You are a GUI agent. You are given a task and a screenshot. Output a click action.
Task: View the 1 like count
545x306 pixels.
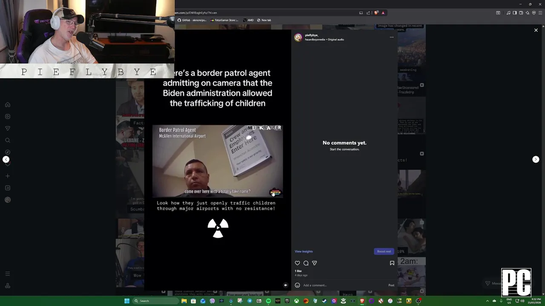(x=298, y=271)
